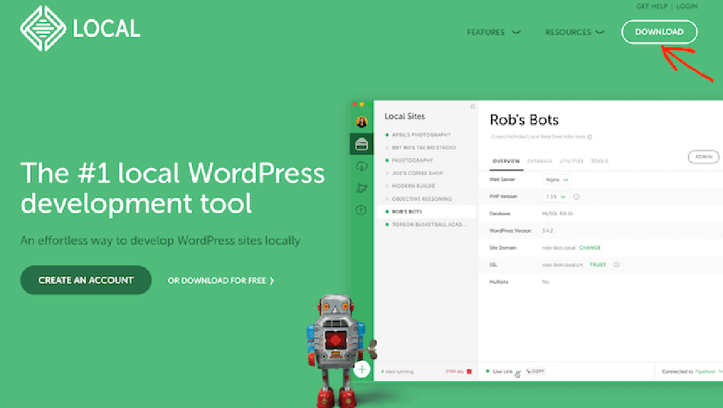723x408 pixels.
Task: Click the Create an Account button
Action: [86, 280]
